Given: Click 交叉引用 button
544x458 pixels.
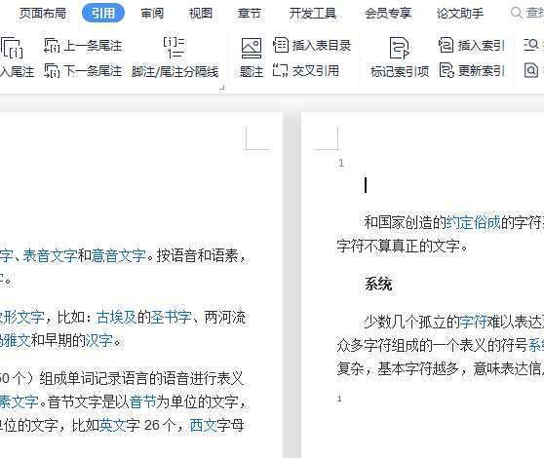Looking at the screenshot, I should point(306,71).
